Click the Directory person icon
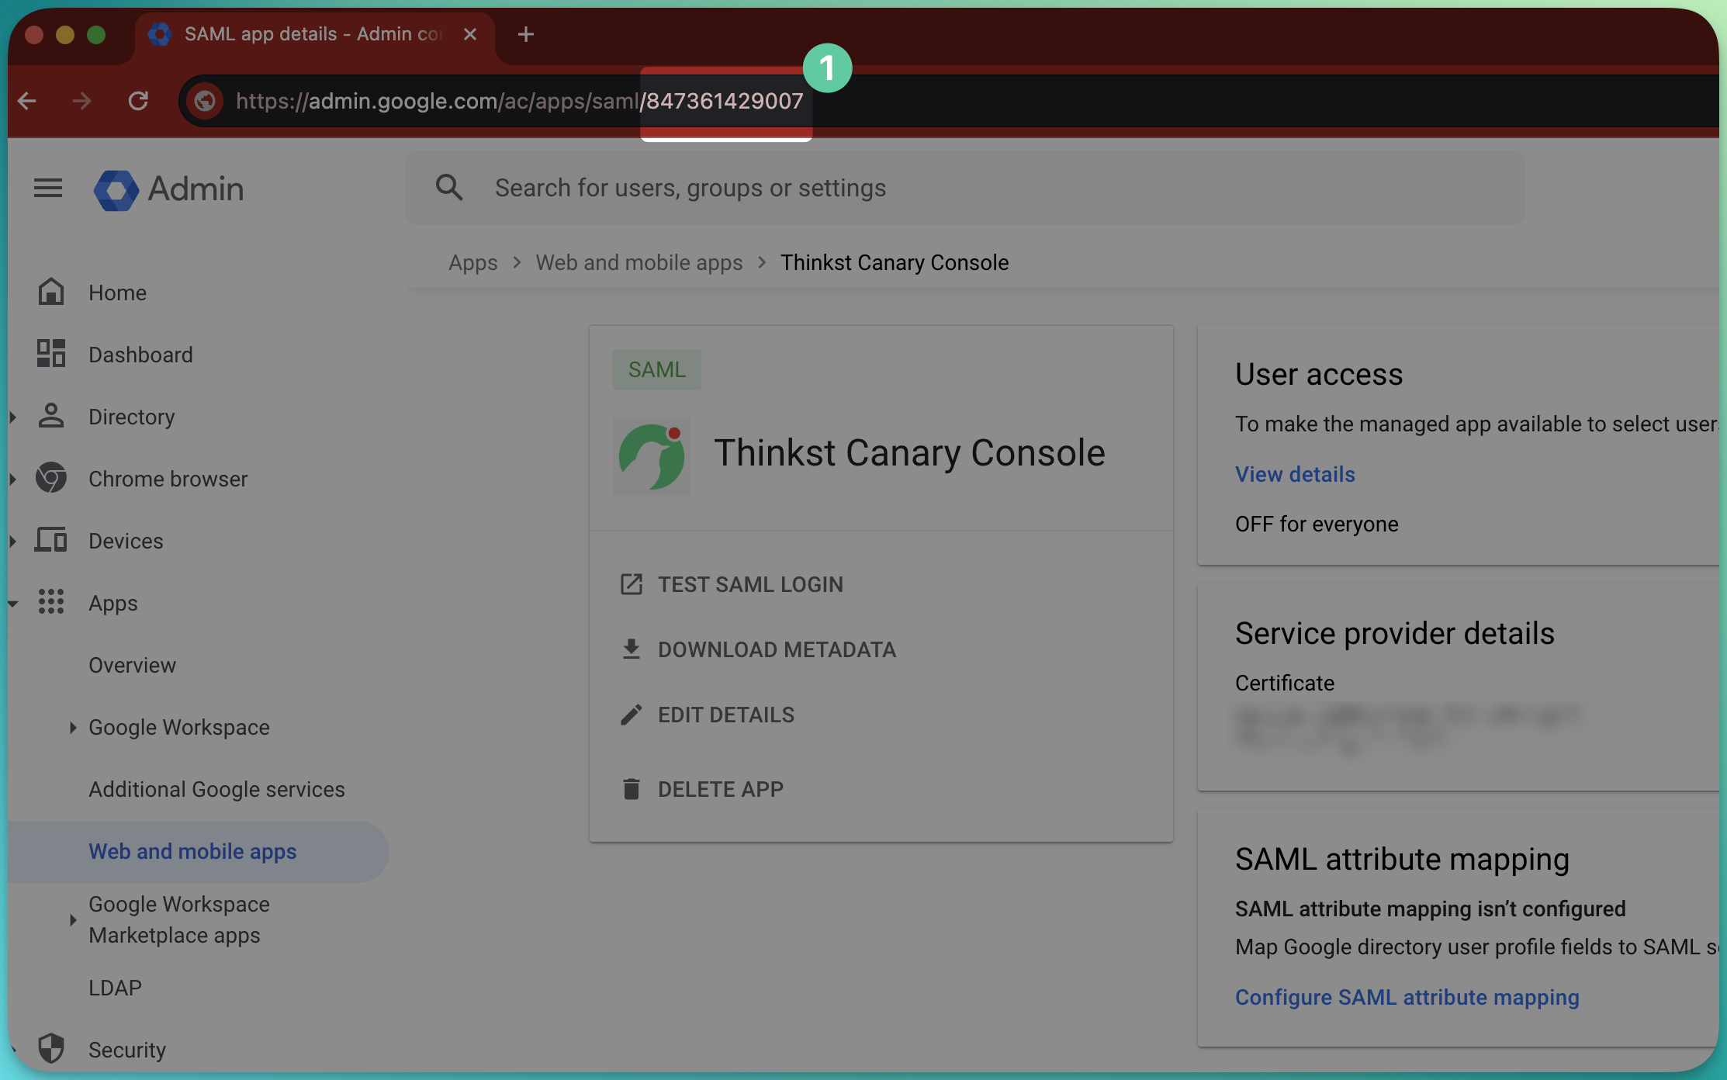This screenshot has width=1727, height=1080. (x=51, y=416)
